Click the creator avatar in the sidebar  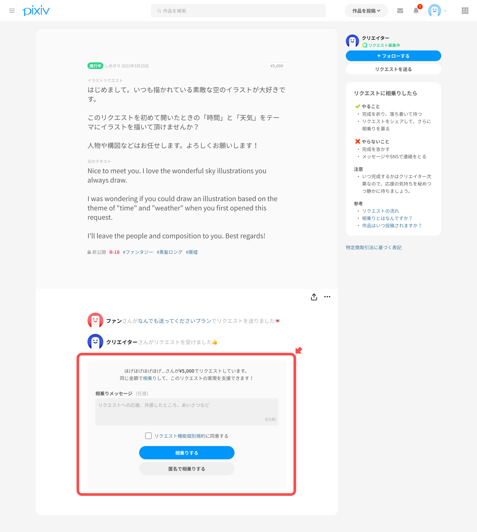[x=352, y=41]
